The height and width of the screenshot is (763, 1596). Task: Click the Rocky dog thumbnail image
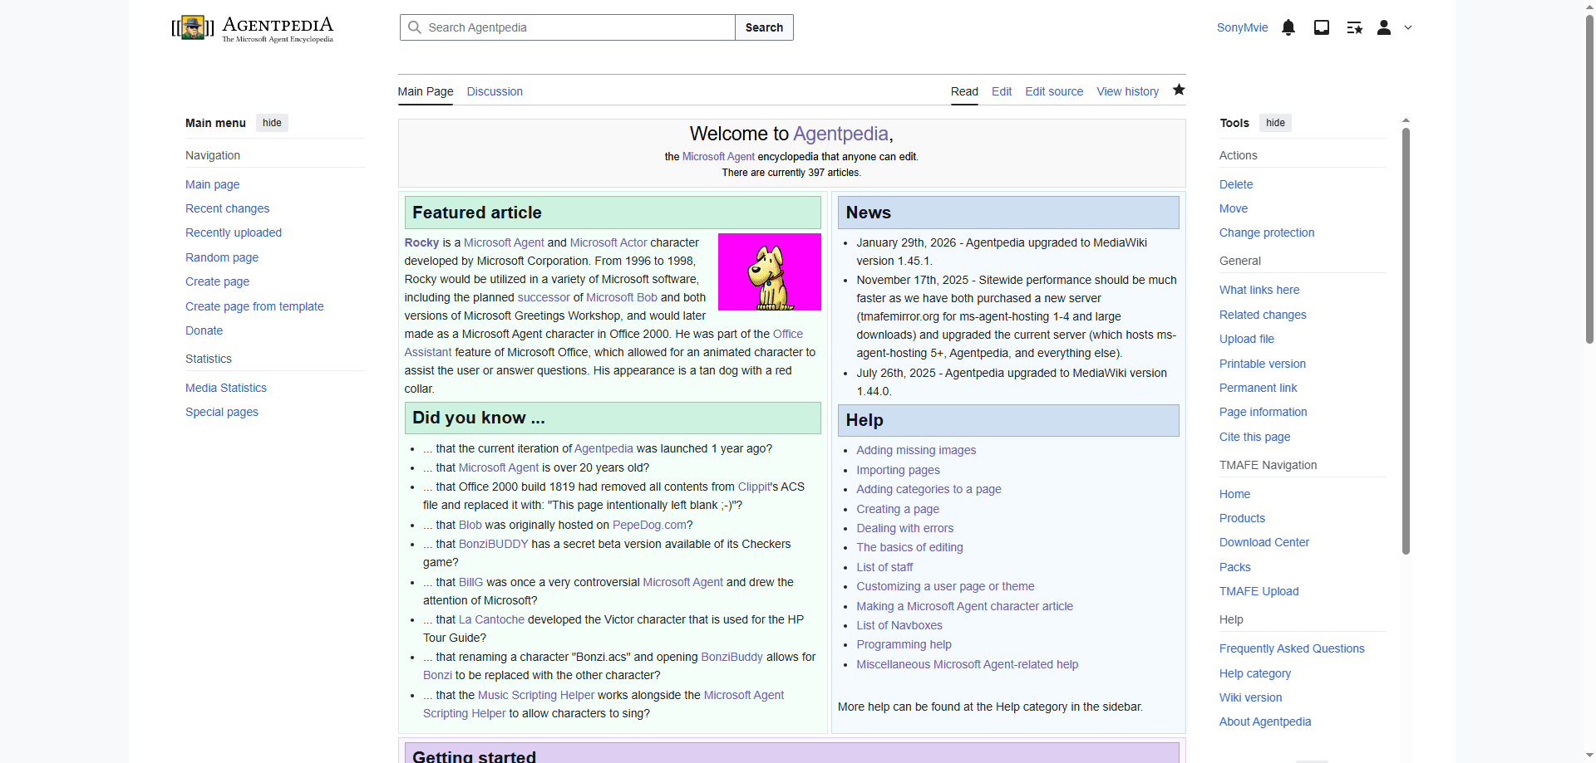coord(769,272)
